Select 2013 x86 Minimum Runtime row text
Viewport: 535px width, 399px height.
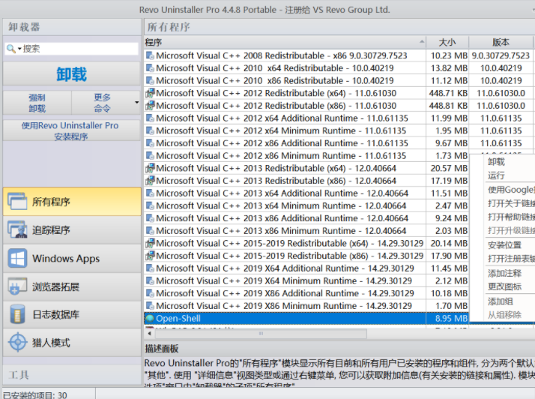[x=281, y=231]
